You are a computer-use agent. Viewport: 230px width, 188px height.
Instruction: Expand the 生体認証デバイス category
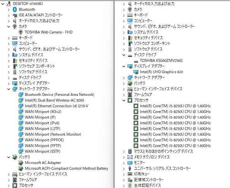click(x=124, y=185)
